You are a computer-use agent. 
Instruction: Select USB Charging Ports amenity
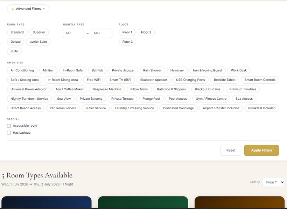190,80
